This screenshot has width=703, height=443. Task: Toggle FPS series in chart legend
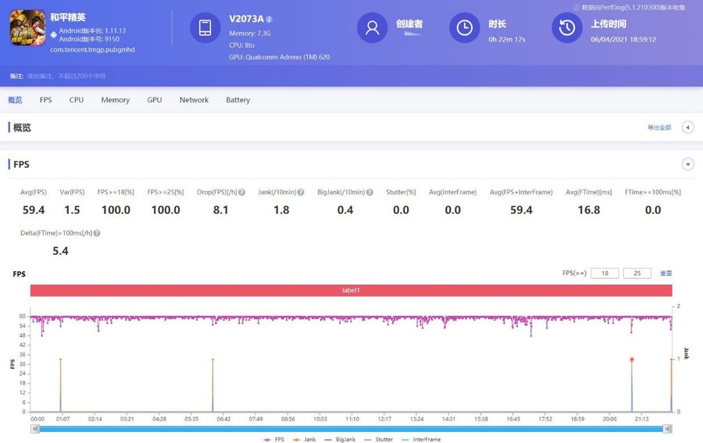pos(275,439)
